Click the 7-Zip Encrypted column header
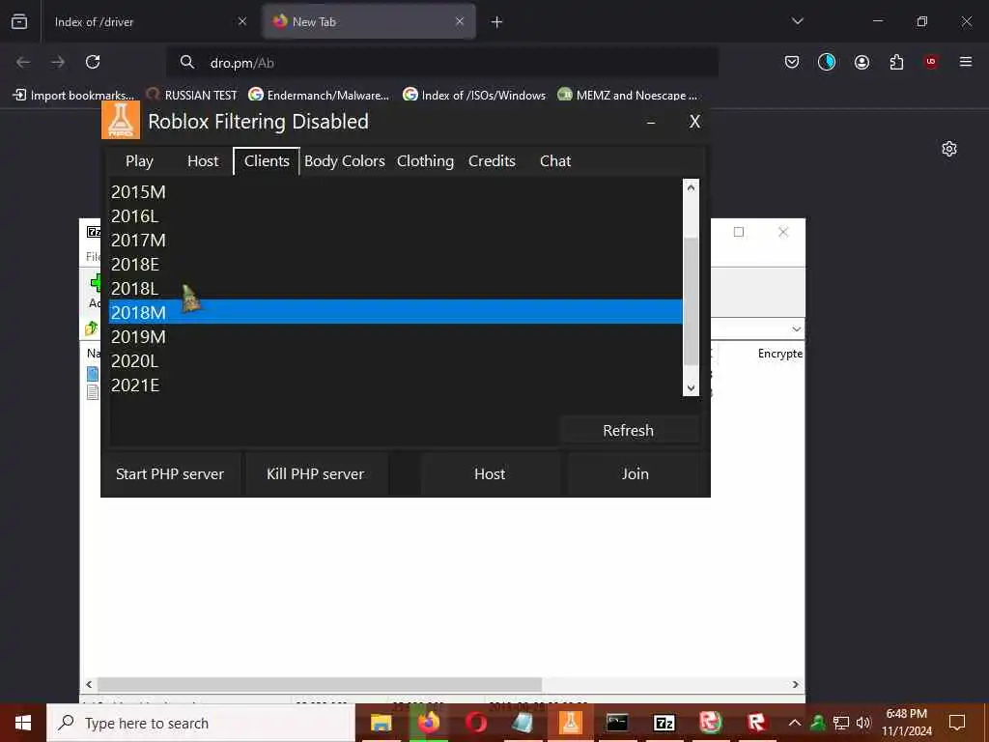Screen dimensions: 989x742 coord(780,354)
